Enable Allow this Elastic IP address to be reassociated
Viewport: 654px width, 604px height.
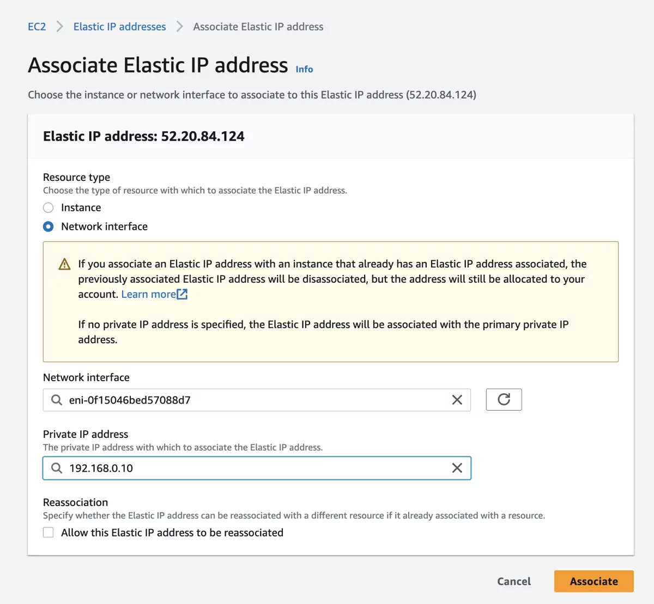[48, 532]
